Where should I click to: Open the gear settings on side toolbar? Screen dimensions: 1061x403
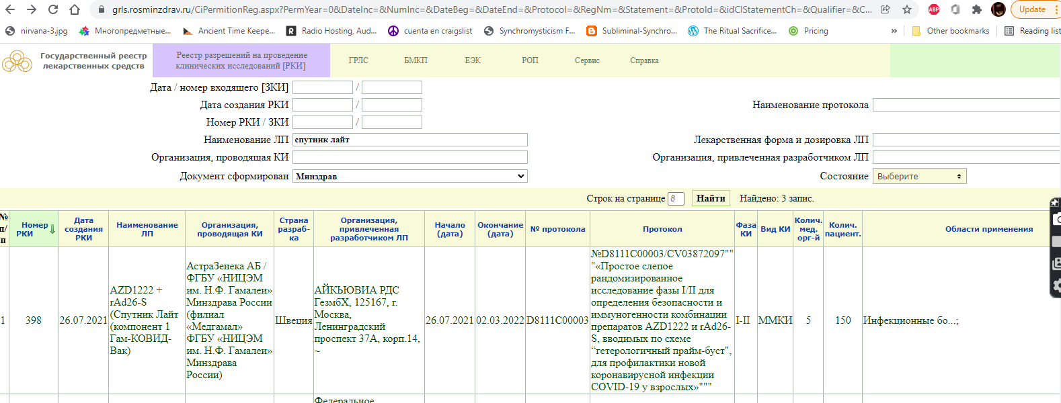tap(1056, 285)
